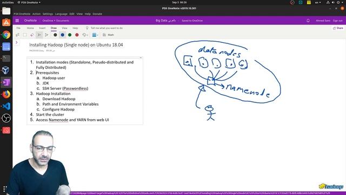This screenshot has width=346, height=195.
Task: Expand the navigation pane chevron
Action: click(17, 42)
